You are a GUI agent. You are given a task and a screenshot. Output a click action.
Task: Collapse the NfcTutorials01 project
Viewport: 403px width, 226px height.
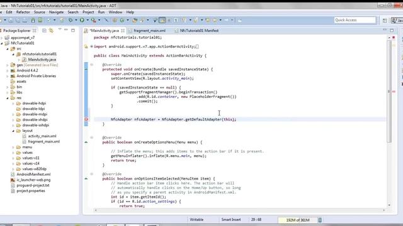(x=2, y=43)
